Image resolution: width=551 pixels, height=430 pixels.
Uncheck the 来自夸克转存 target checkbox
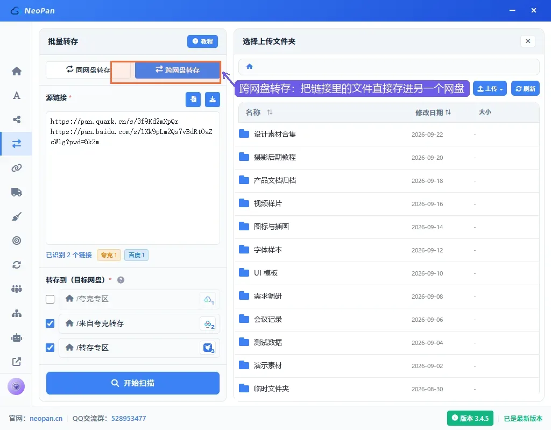pos(50,323)
